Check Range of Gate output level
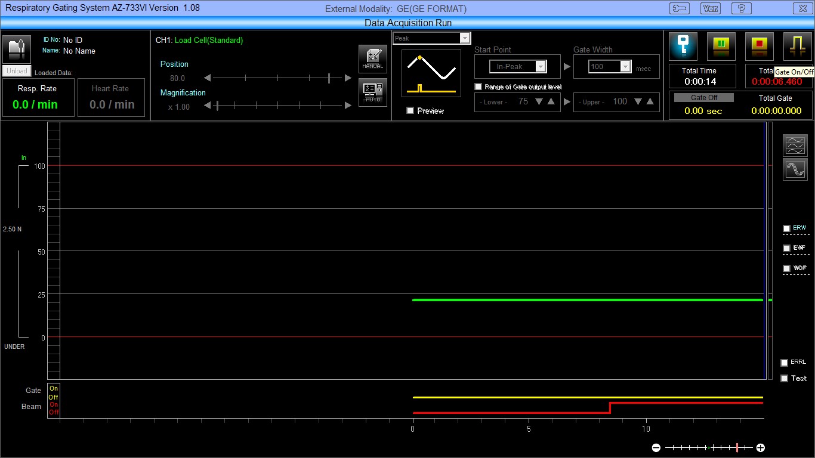The width and height of the screenshot is (815, 458). [x=478, y=87]
